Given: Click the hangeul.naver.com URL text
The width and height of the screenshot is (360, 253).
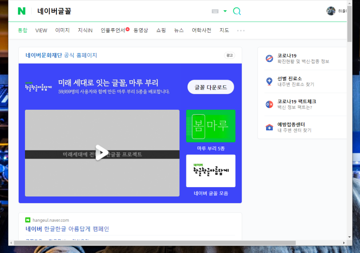Looking at the screenshot, I should [51, 220].
